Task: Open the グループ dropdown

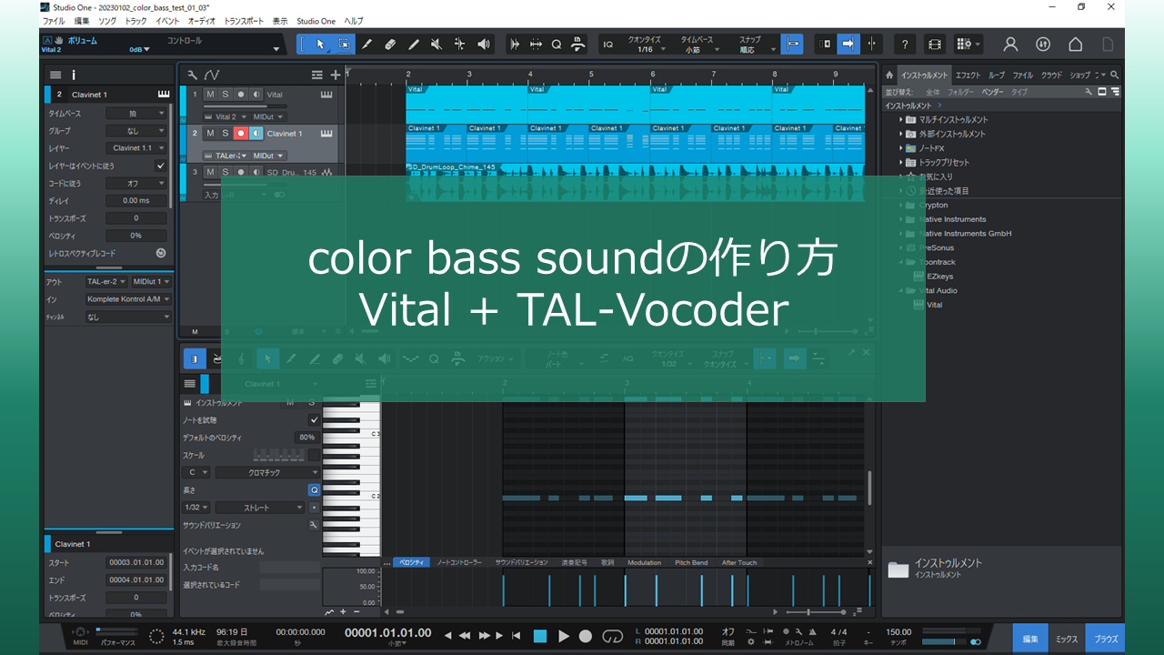Action: tap(136, 131)
